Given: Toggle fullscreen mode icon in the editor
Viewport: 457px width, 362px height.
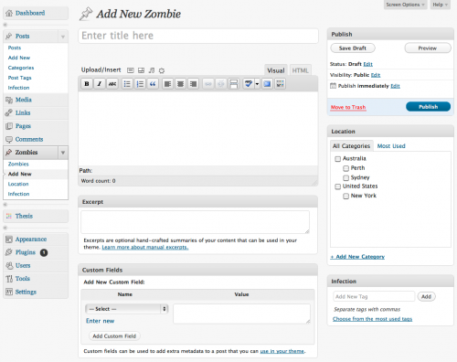Looking at the screenshot, I should [267, 84].
